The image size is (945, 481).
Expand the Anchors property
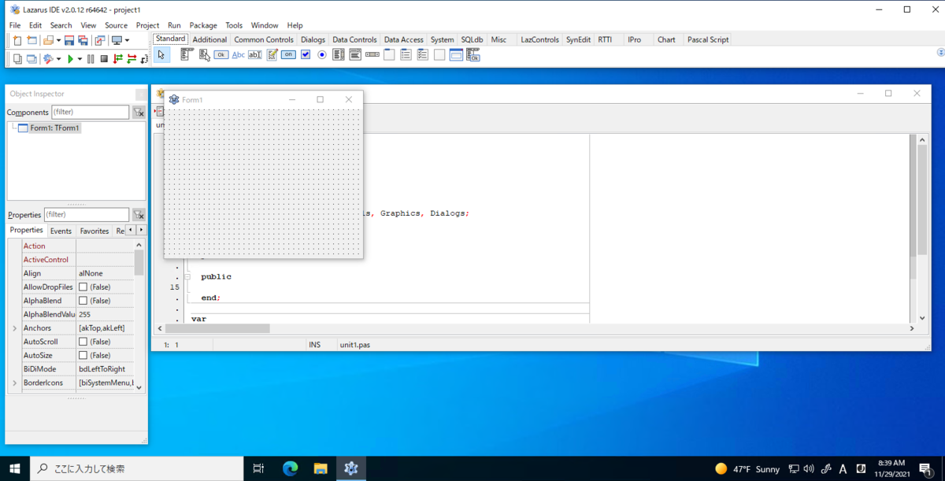point(14,328)
